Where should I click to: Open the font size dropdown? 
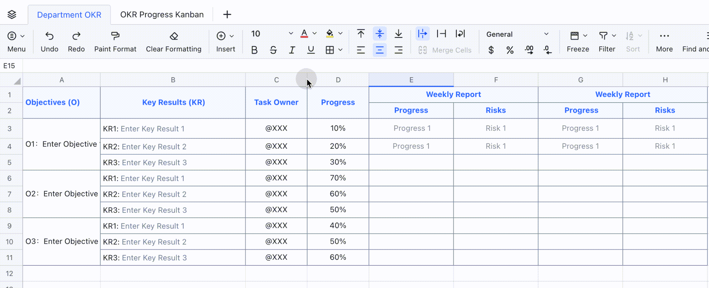click(290, 34)
